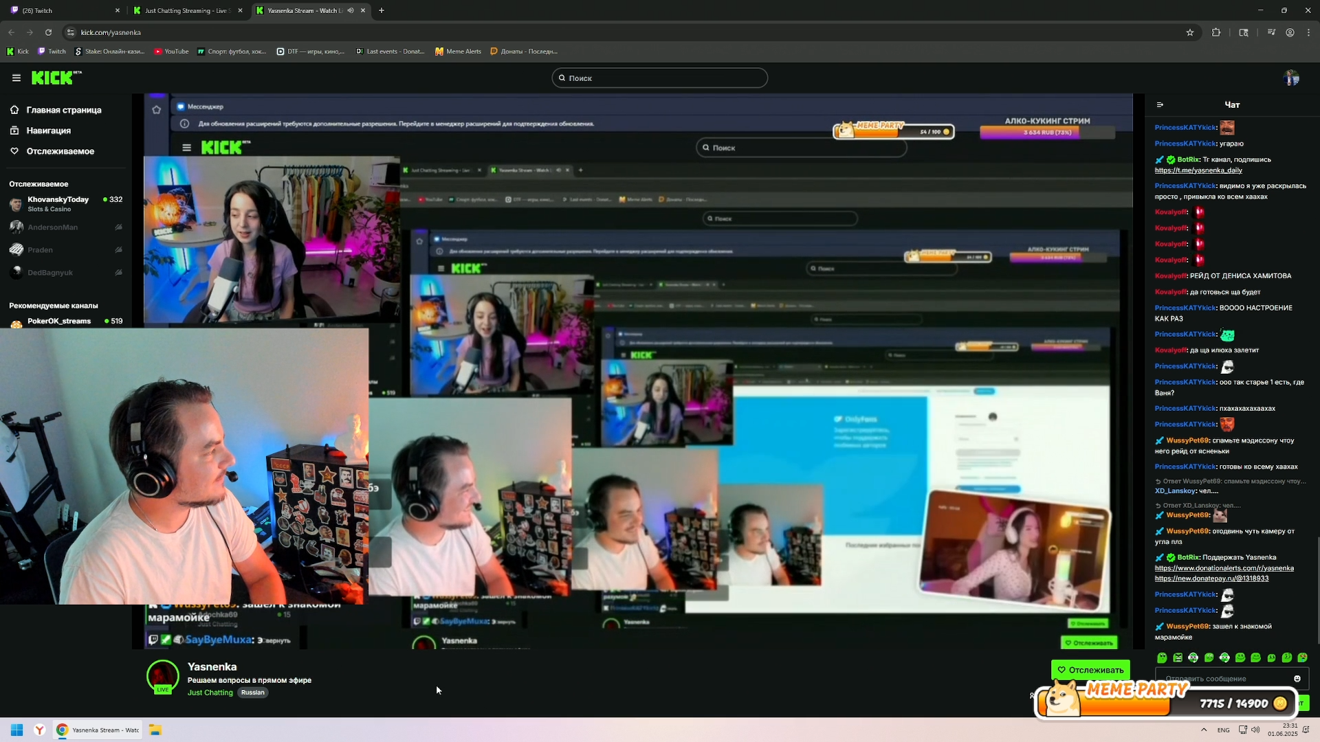Follow the channel with Отслеживать button
The image size is (1320, 742).
[1090, 670]
